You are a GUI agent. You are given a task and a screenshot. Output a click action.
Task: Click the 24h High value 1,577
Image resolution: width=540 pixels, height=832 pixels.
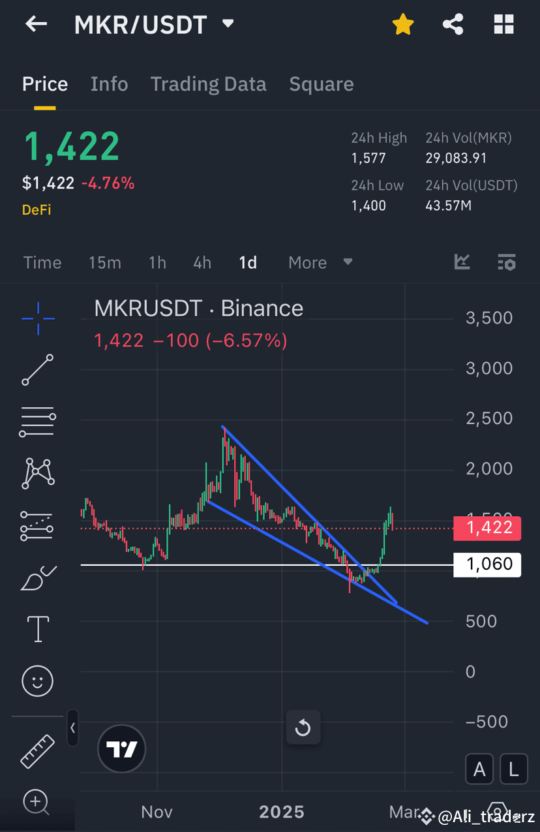368,158
